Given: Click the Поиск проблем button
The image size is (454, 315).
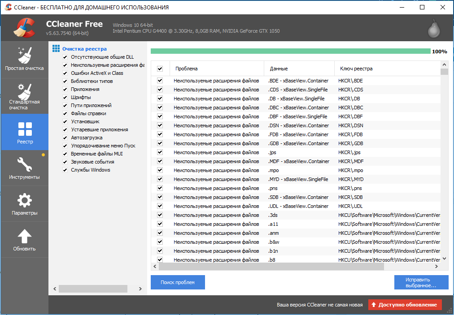Looking at the screenshot, I should tap(178, 282).
